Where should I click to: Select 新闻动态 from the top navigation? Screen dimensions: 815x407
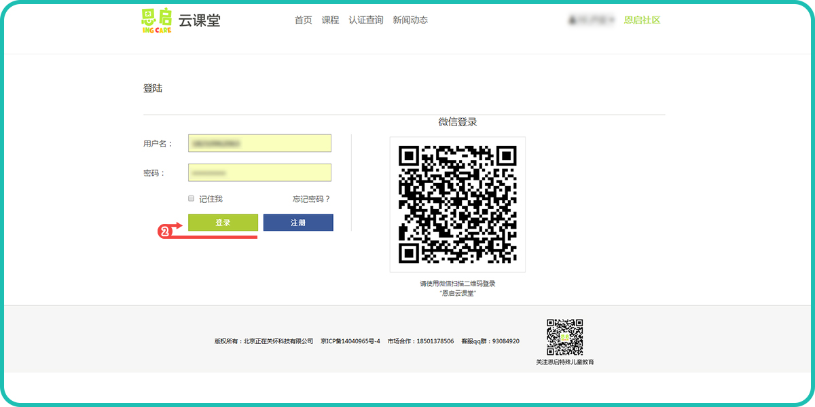point(410,20)
